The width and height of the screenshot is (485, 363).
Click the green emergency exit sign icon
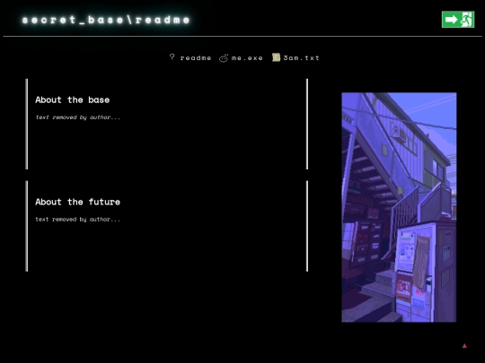coord(458,20)
